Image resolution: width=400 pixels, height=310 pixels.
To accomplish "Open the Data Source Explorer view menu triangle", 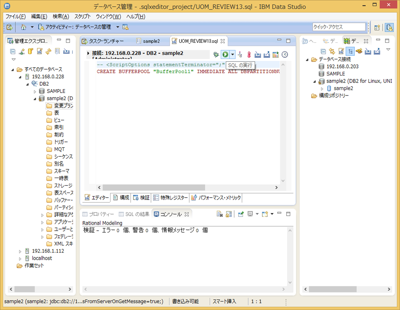I will tap(388, 50).
